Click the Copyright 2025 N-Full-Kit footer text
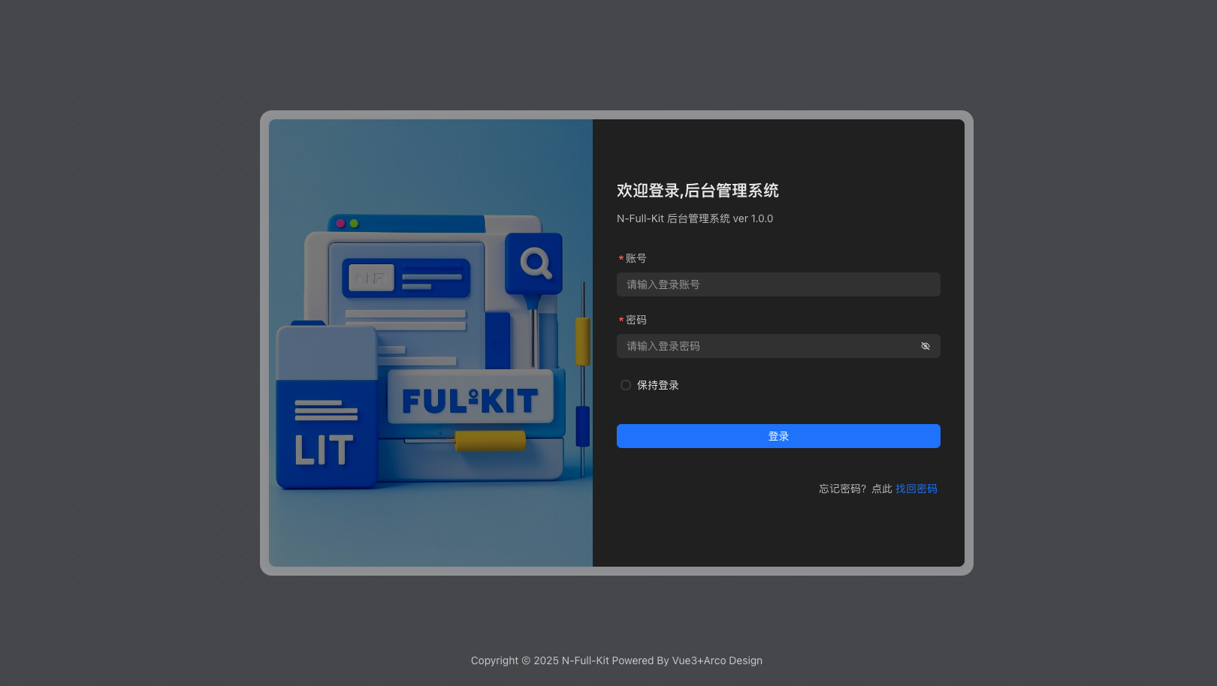Screen dimensions: 1217x686 pos(616,660)
